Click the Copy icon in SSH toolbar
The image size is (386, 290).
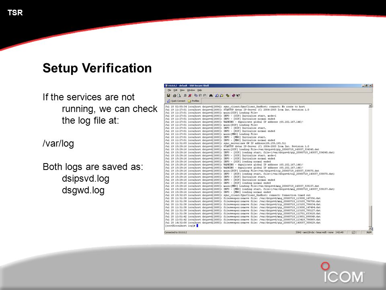tap(196, 95)
